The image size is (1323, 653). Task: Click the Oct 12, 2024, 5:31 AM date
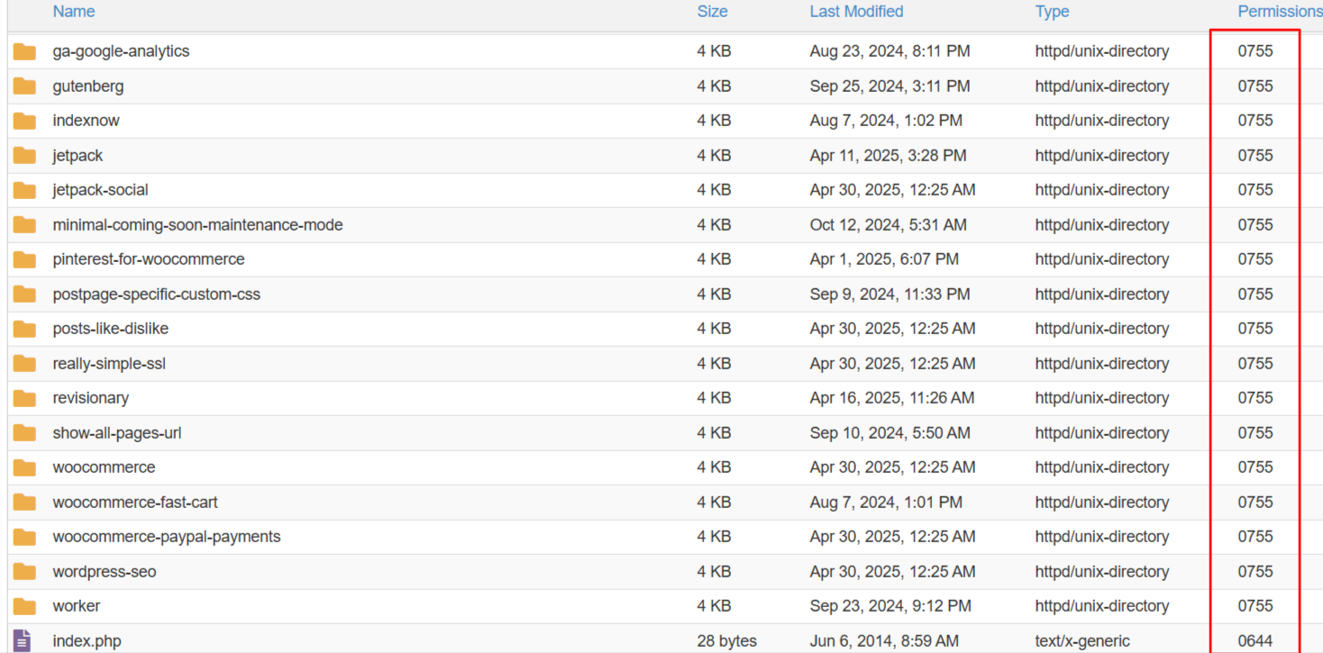point(889,225)
